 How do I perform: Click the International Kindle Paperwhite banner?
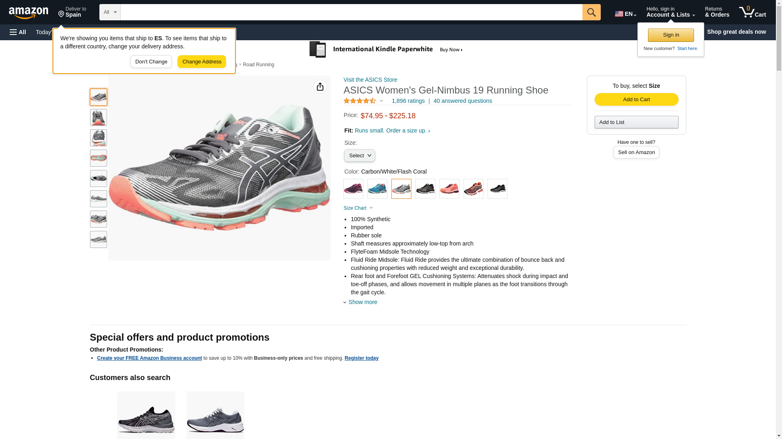point(386,50)
